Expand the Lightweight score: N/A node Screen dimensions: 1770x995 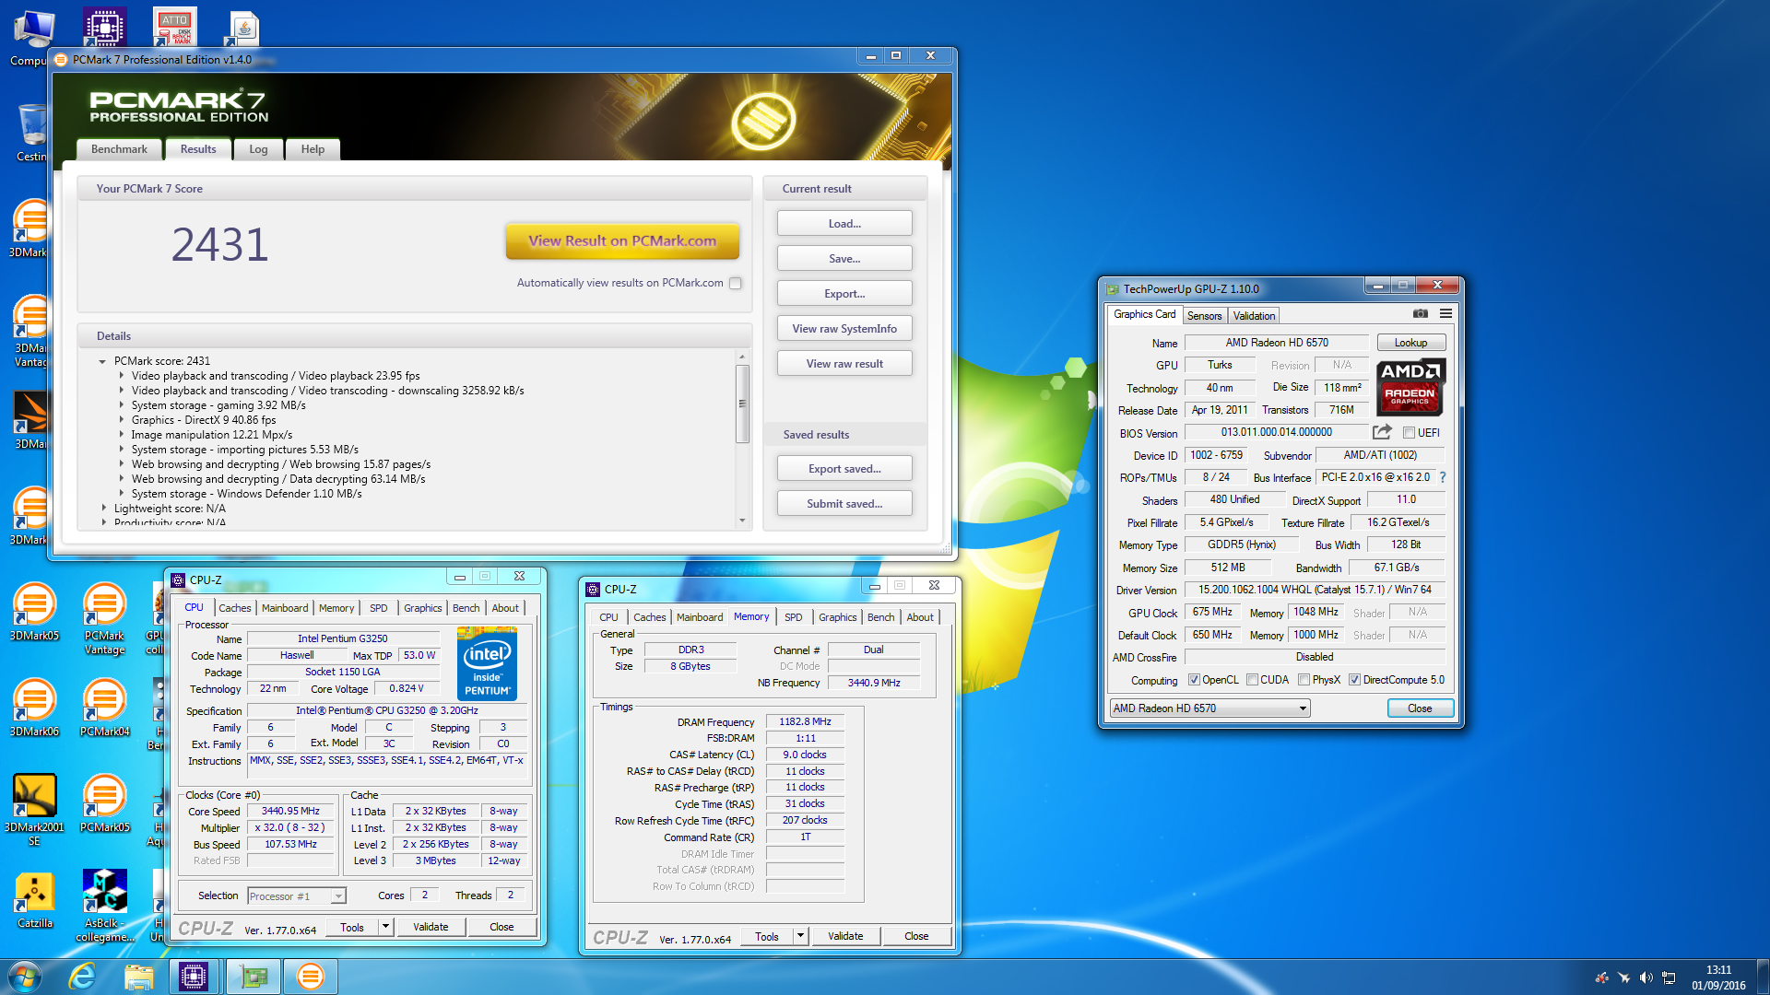(103, 508)
